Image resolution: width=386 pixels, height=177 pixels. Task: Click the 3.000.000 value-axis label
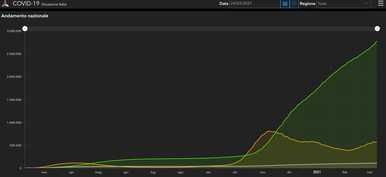[14, 31]
